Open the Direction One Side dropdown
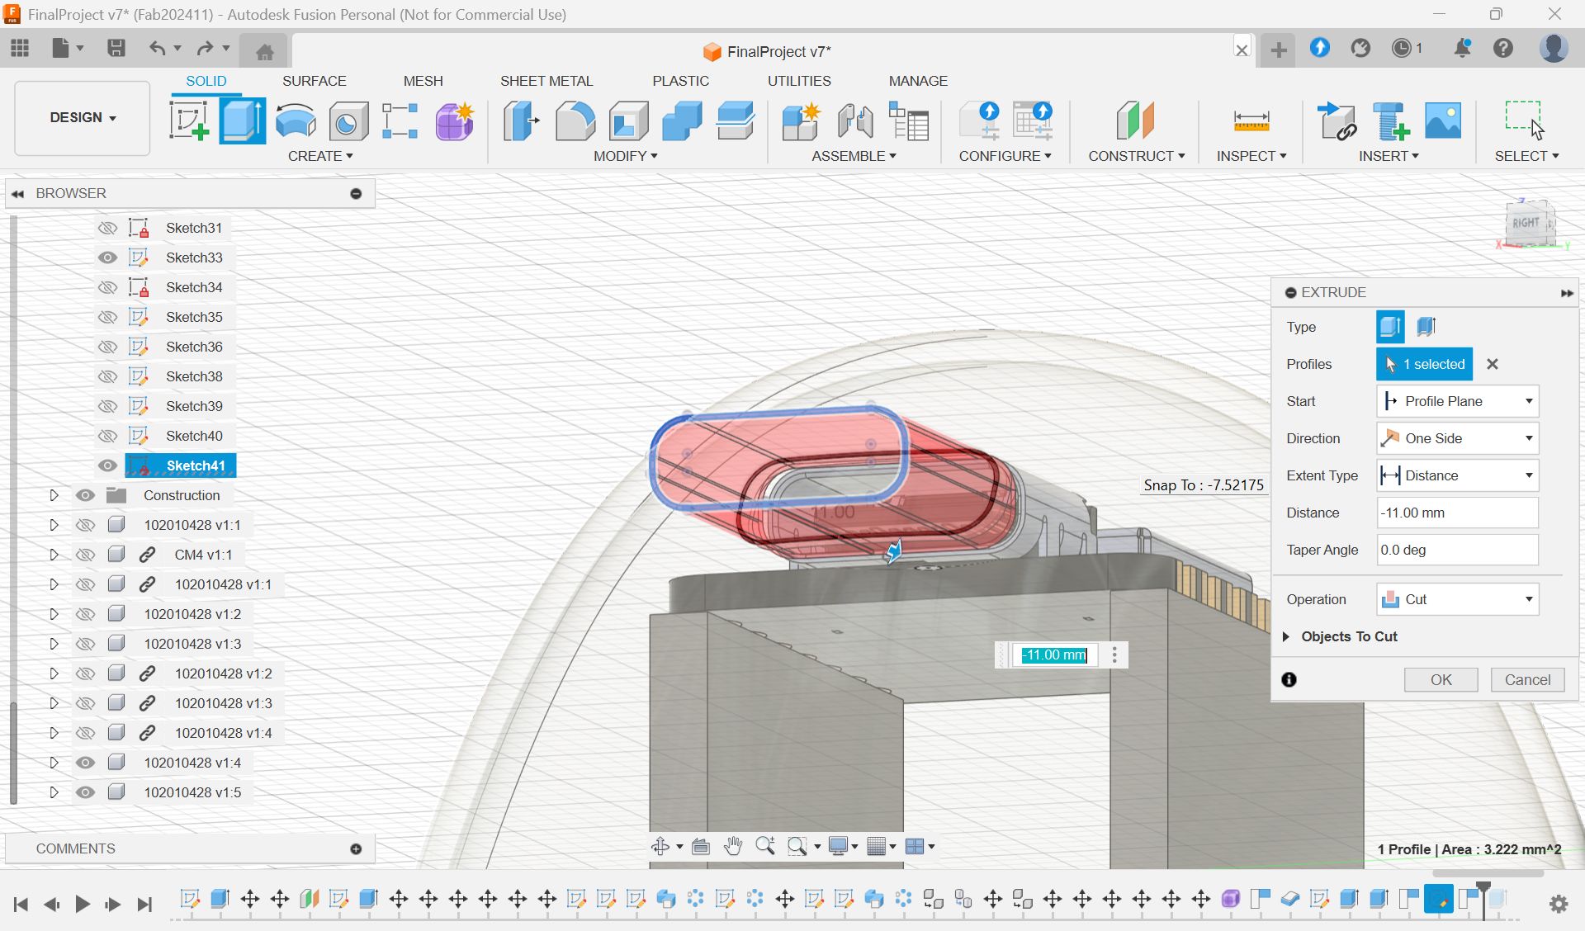 pyautogui.click(x=1457, y=438)
